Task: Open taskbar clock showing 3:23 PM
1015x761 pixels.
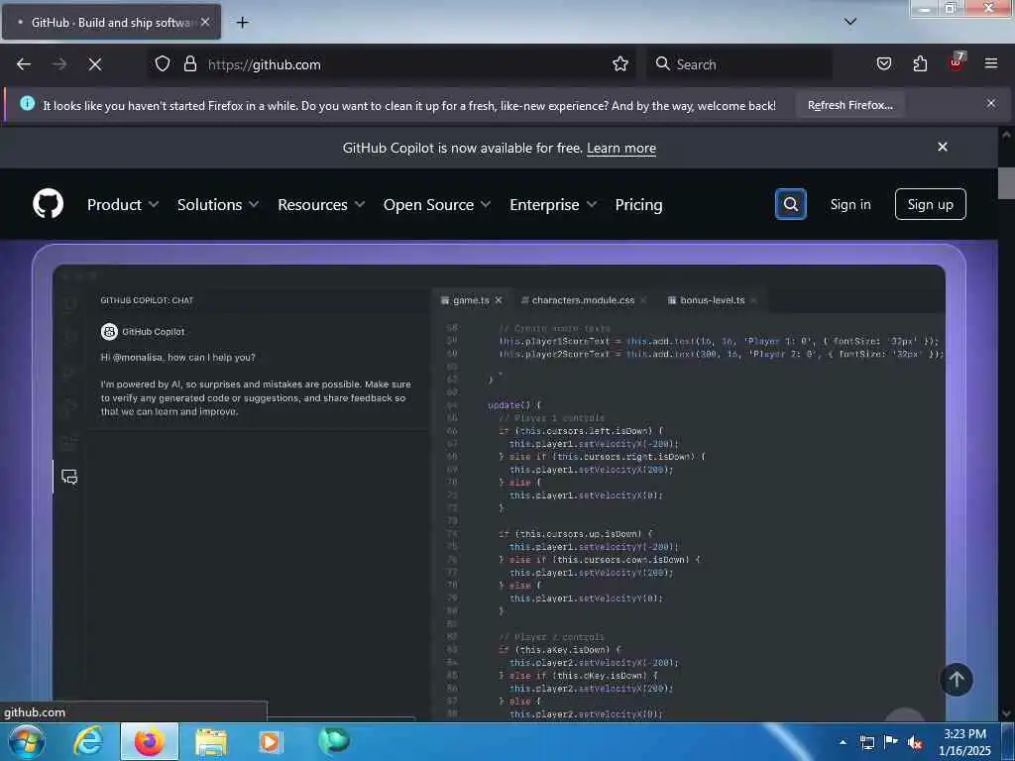Action: [964, 742]
